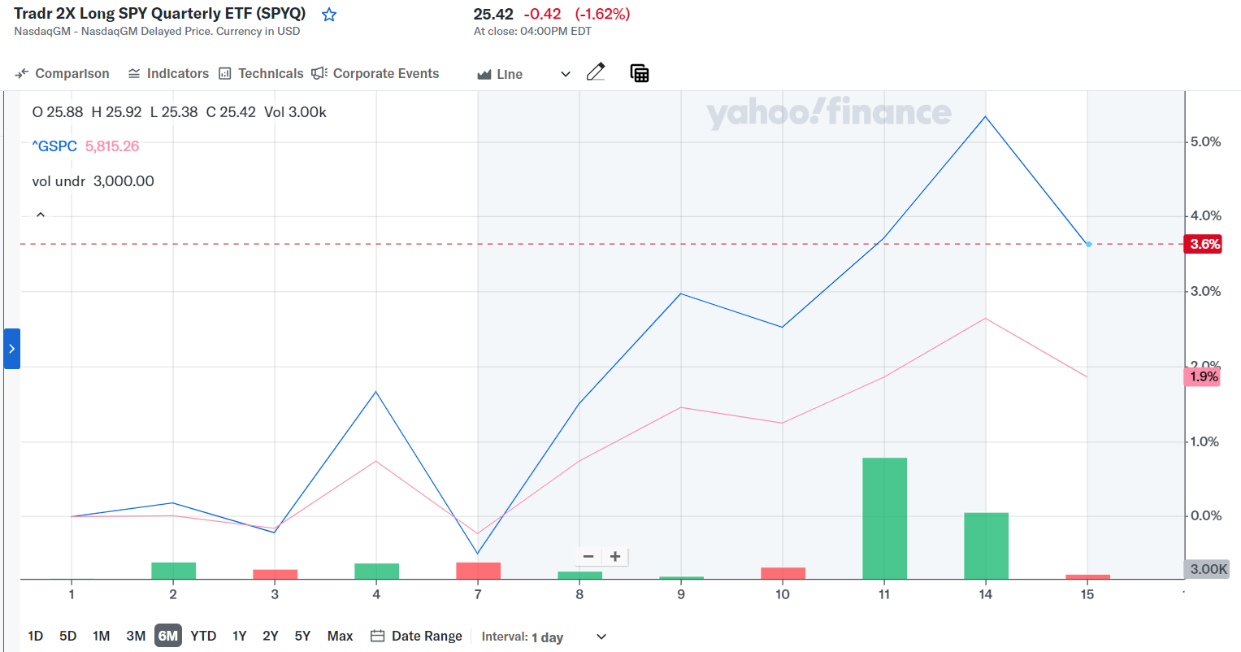This screenshot has width=1241, height=652.
Task: Click the data point on day 14 peak
Action: point(986,116)
